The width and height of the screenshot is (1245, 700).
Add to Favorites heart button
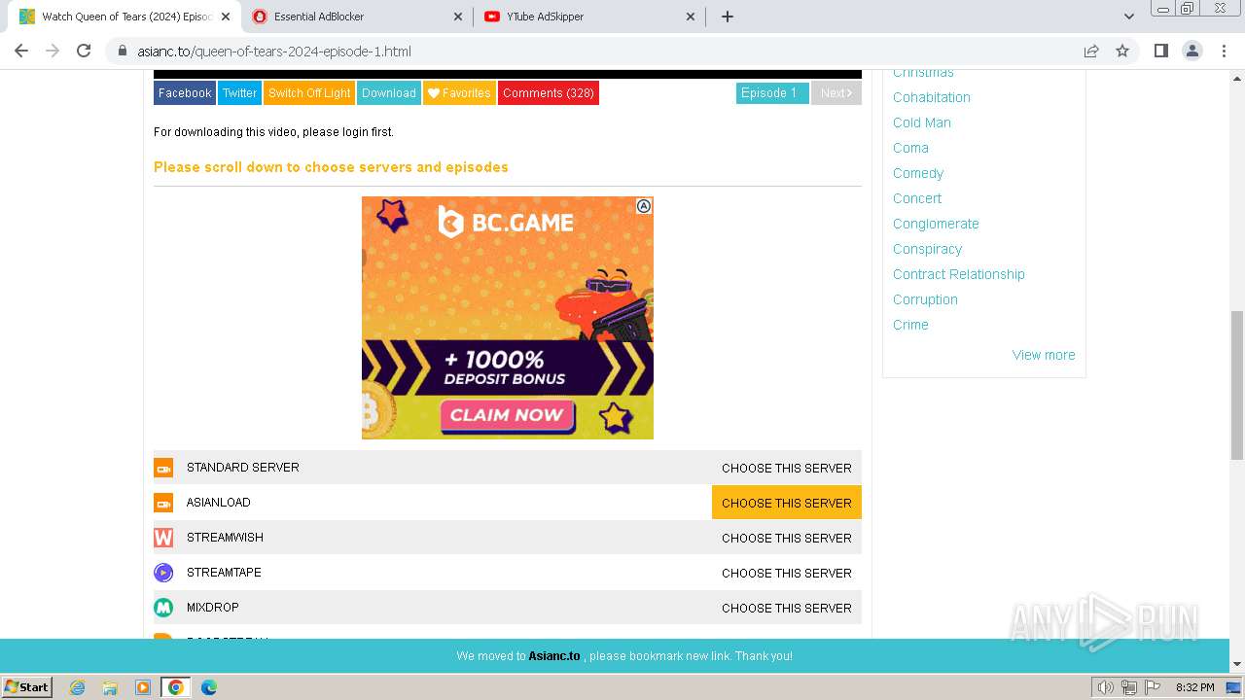click(459, 93)
